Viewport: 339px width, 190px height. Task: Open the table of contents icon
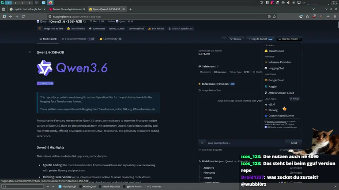pyautogui.click(x=30, y=52)
